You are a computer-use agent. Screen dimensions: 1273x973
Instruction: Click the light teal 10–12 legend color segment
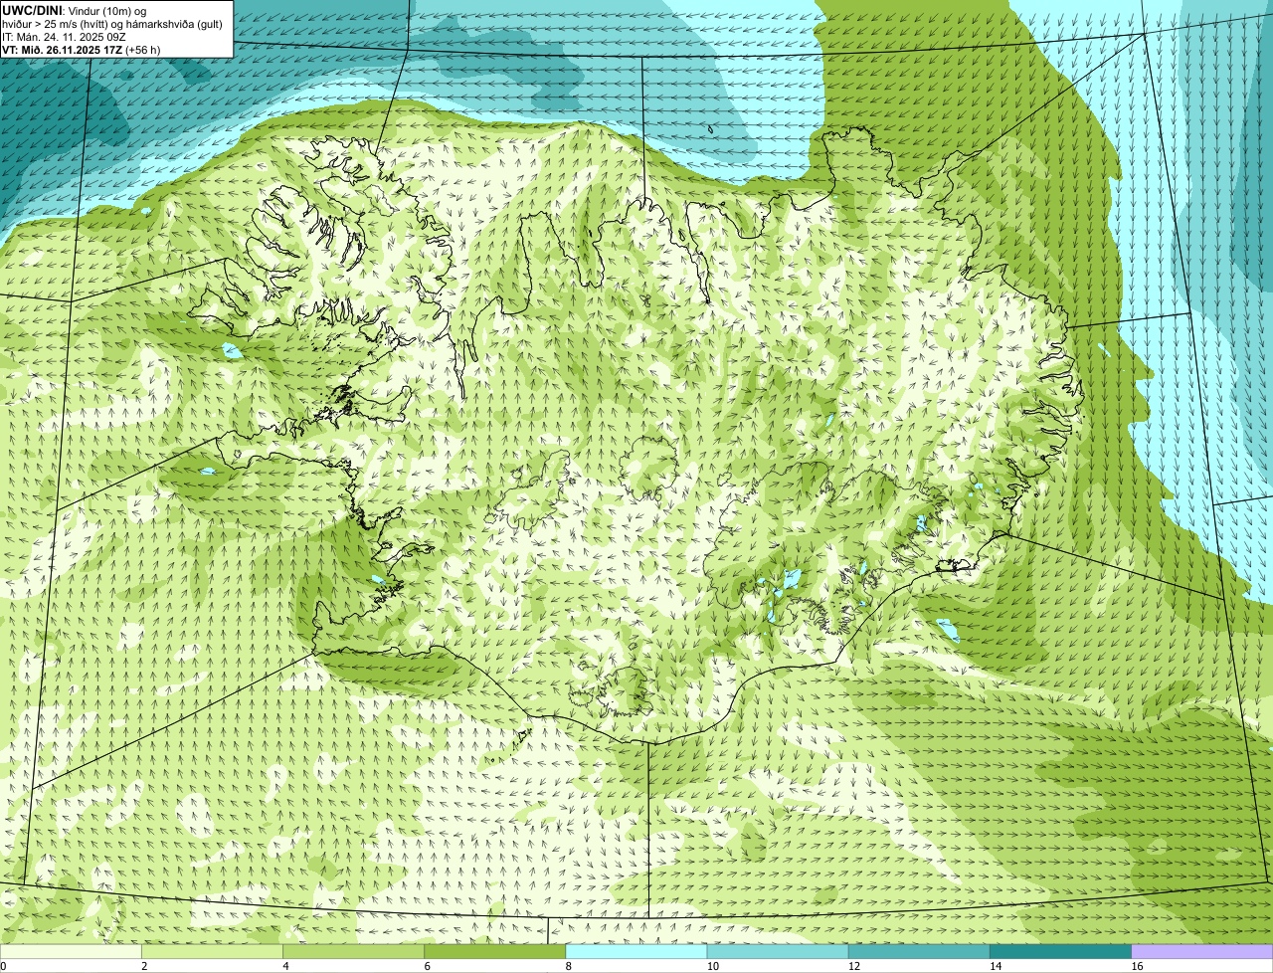click(778, 952)
